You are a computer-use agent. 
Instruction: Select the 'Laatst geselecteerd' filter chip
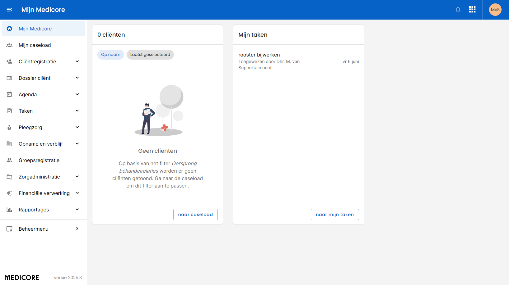tap(150, 55)
